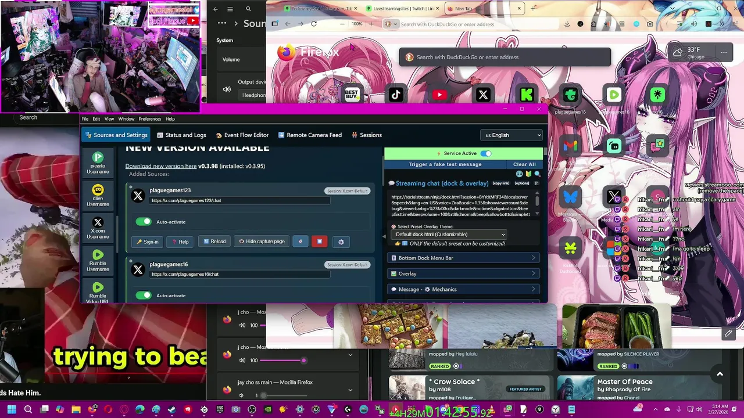744x418 pixels.
Task: Expand the Message Mechanics section
Action: (x=464, y=289)
